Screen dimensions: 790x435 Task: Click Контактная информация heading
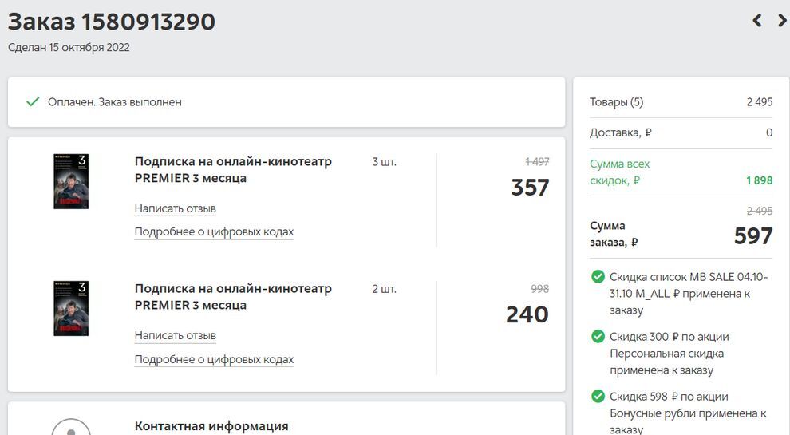click(x=211, y=426)
